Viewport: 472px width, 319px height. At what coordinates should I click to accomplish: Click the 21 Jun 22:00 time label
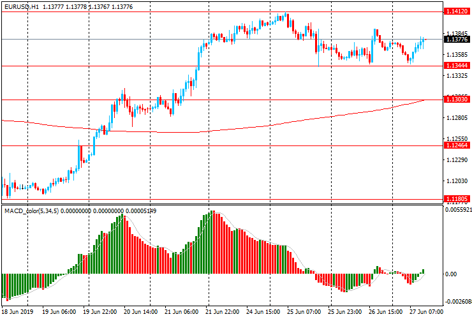pos(222,311)
